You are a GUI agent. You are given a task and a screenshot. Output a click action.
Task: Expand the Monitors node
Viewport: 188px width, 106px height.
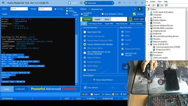148,39
